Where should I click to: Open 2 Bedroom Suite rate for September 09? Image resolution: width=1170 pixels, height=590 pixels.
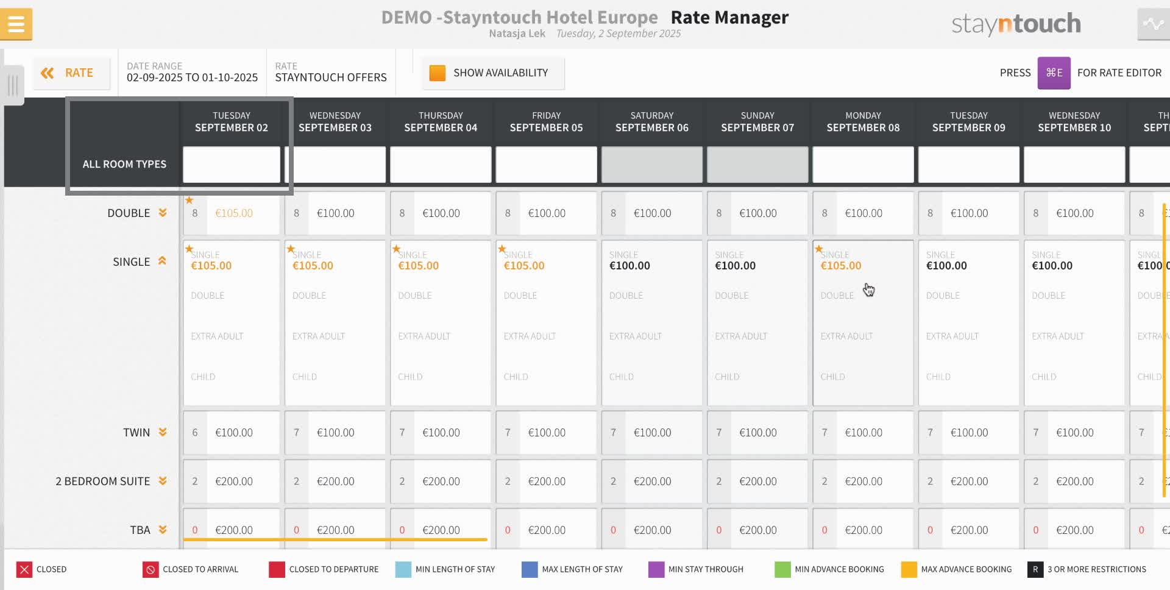point(969,482)
